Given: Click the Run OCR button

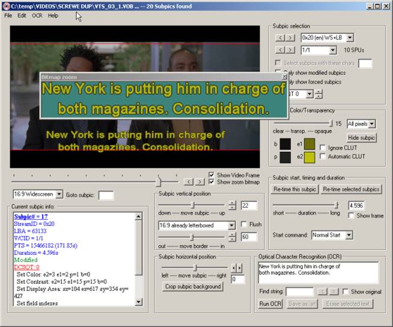Looking at the screenshot, I should [x=270, y=304].
